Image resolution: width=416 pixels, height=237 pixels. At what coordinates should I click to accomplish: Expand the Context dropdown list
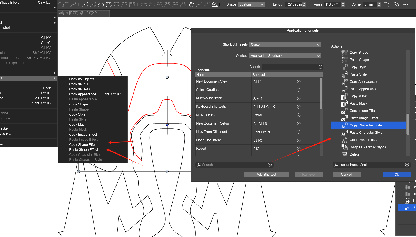(x=285, y=56)
